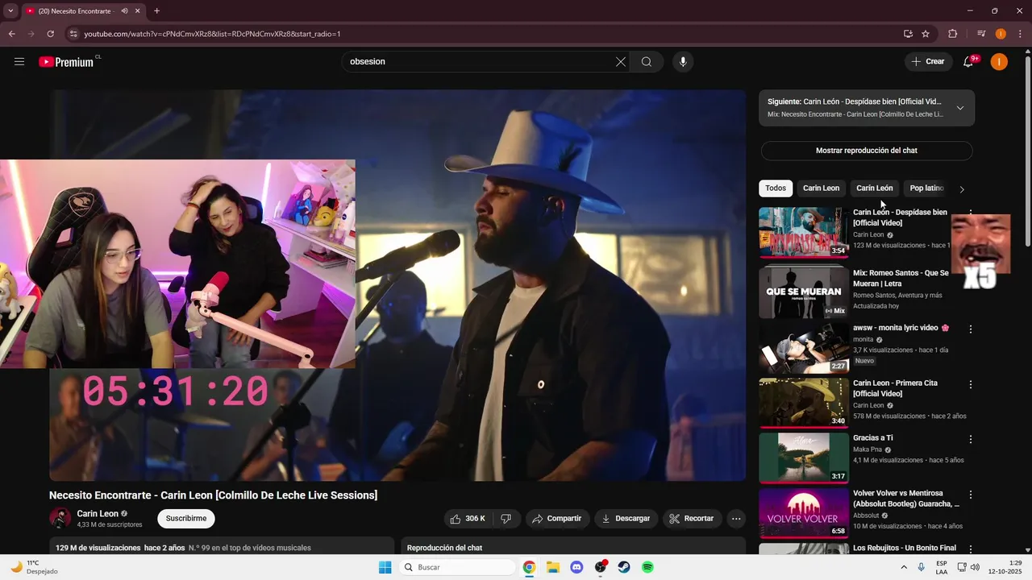Open Volver Volver vs Mentirosa thumbnail

804,513
